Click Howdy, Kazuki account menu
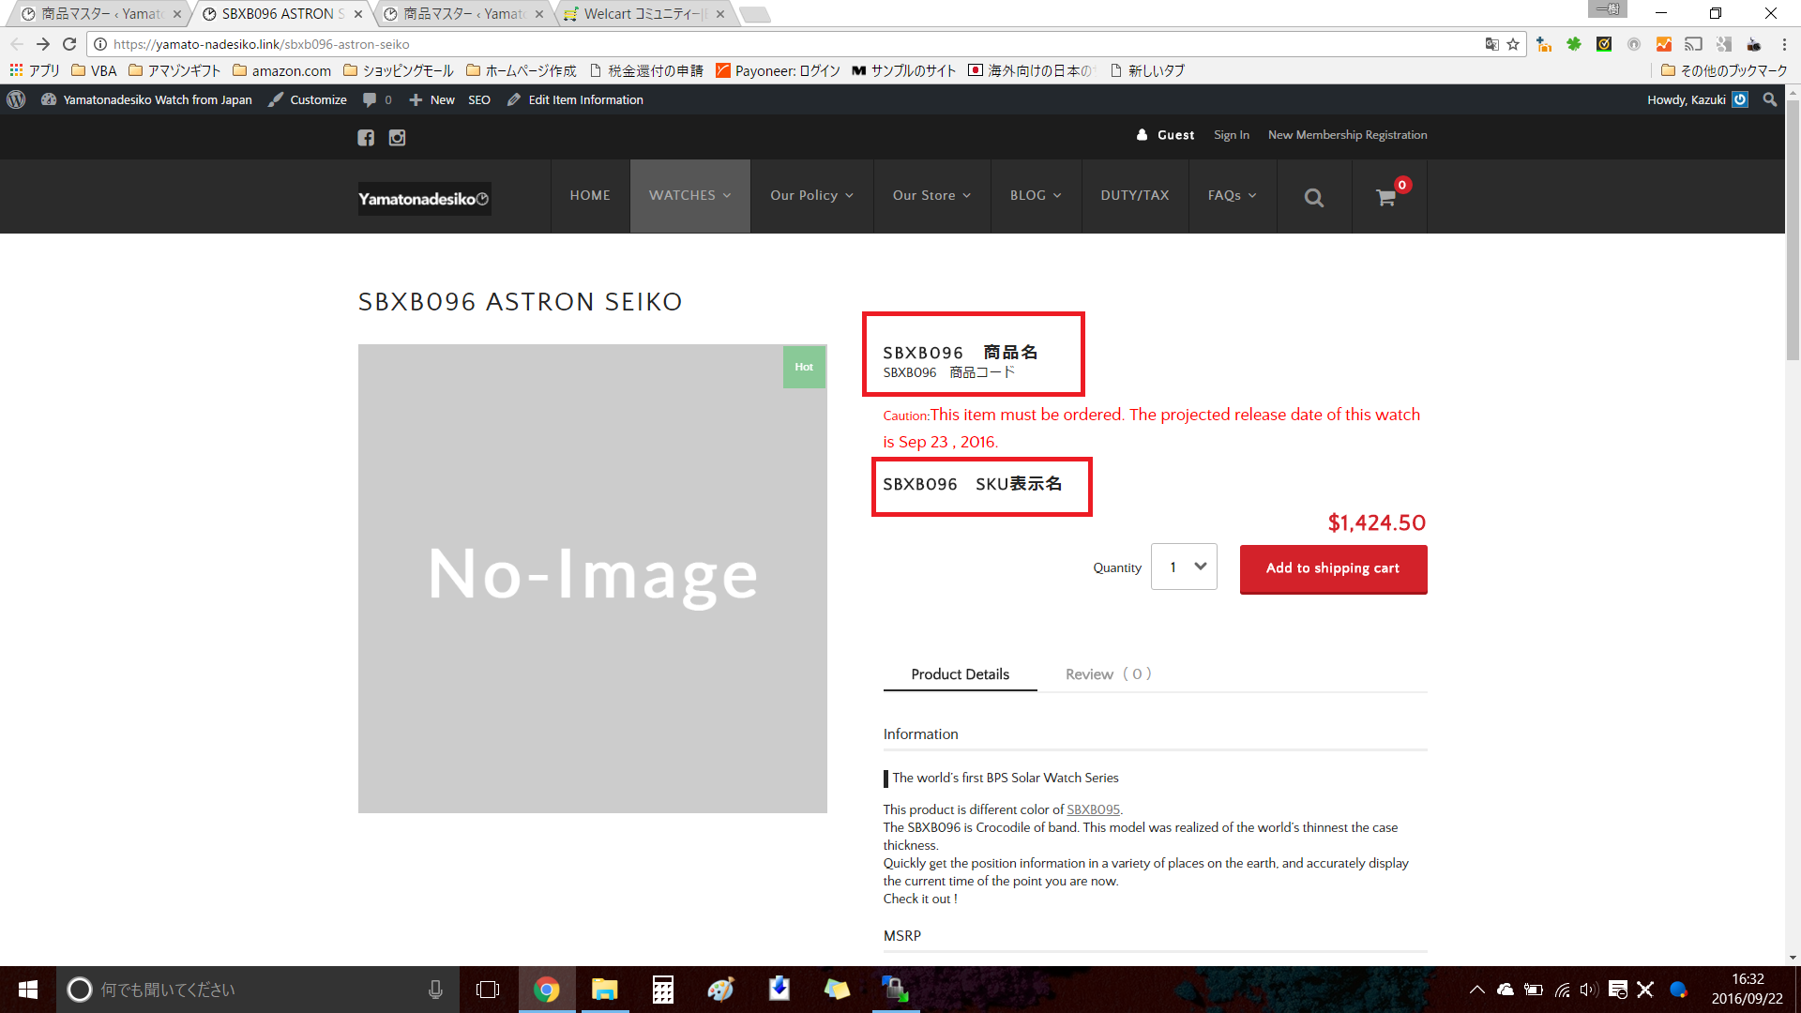The width and height of the screenshot is (1801, 1013). point(1697,99)
